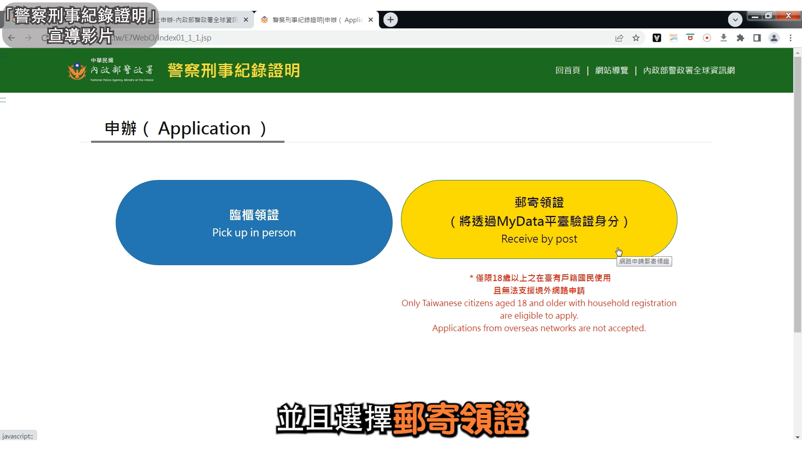Viewport: 802px width, 451px height.
Task: Open the profile avatar icon
Action: pyautogui.click(x=774, y=38)
